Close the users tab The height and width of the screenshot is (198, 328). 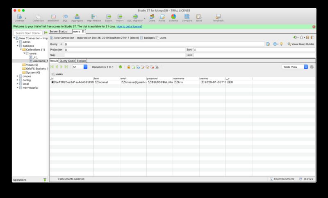point(83,32)
